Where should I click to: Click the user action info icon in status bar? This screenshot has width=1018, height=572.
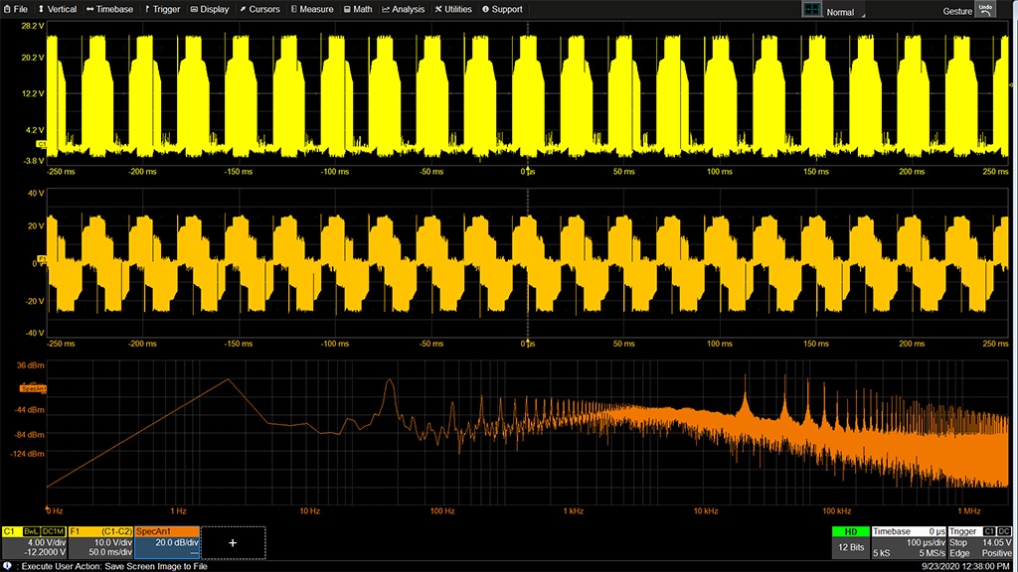pos(8,565)
